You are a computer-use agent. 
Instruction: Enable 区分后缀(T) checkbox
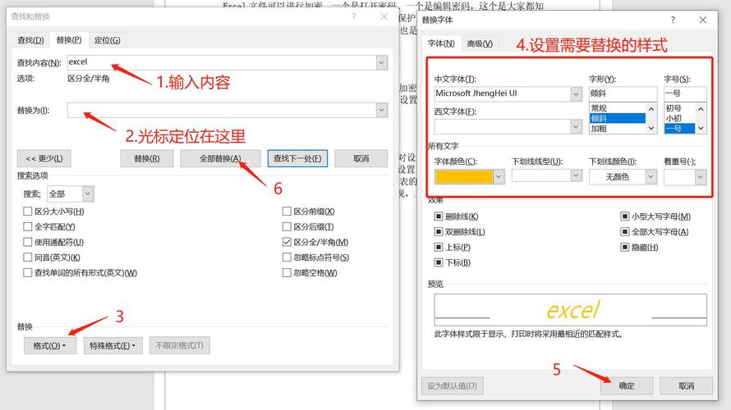point(287,226)
